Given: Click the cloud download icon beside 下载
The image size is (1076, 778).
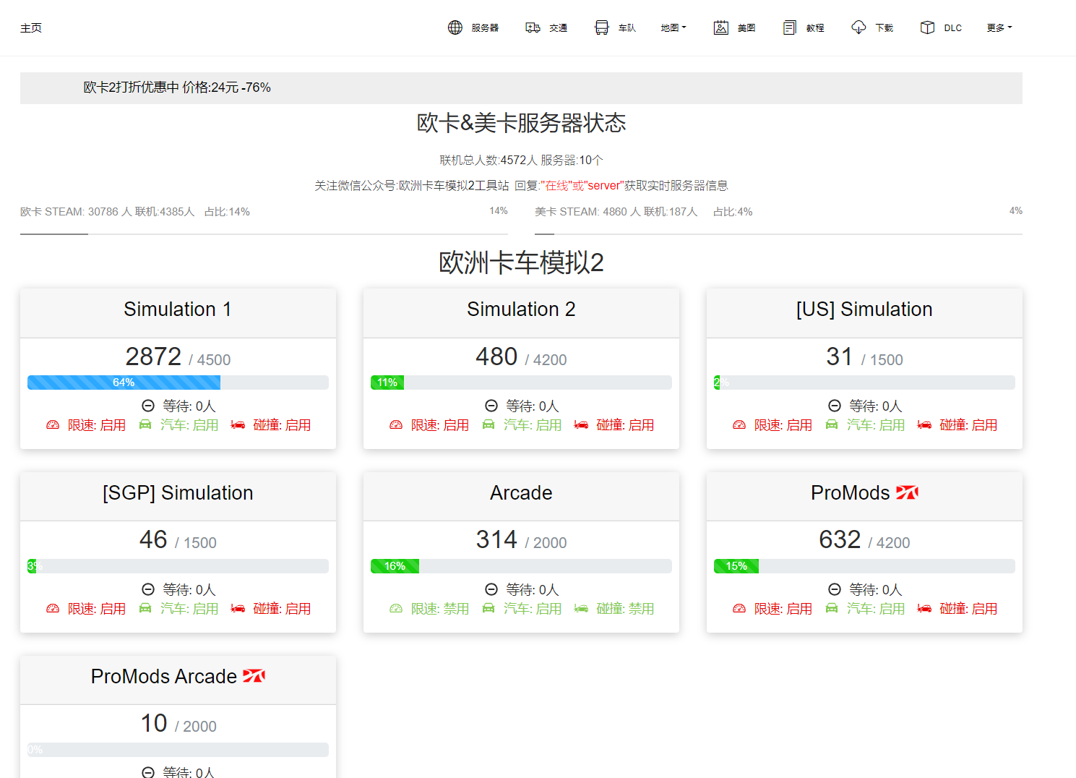Looking at the screenshot, I should (858, 27).
